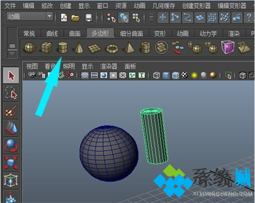
Task: Open the viewport 渲染器 menu
Action: (108, 66)
